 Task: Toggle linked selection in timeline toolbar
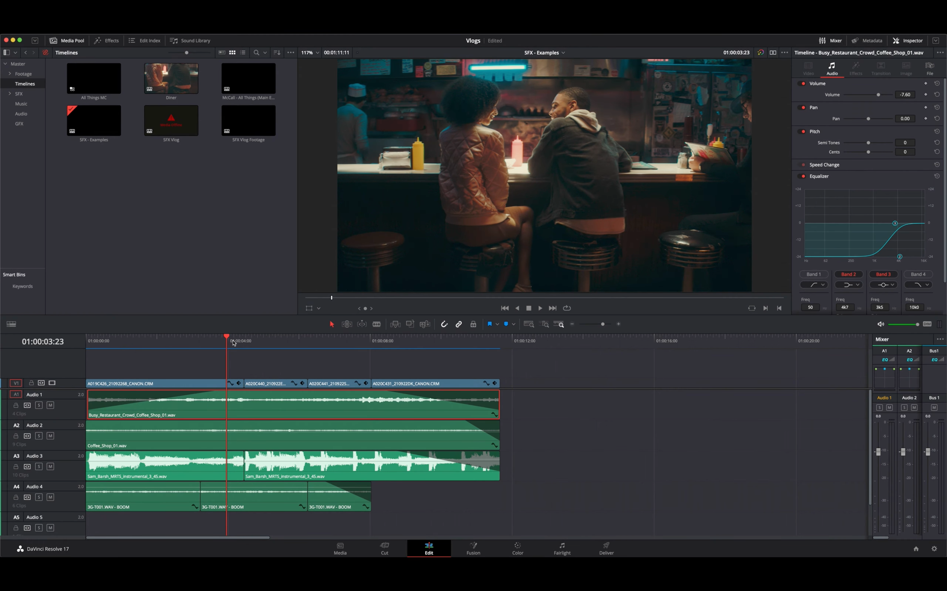pos(459,324)
